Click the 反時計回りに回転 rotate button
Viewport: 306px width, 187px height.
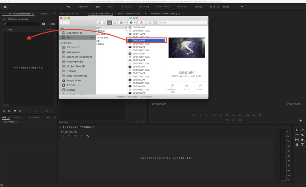[173, 86]
